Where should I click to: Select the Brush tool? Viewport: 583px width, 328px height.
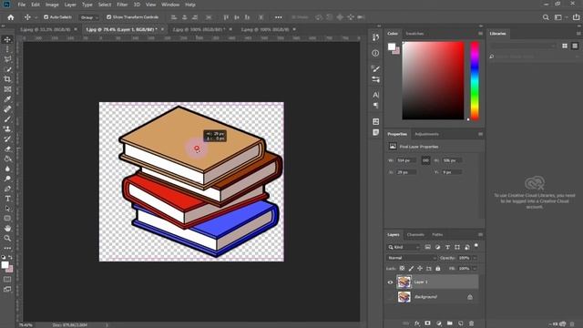tap(7, 119)
